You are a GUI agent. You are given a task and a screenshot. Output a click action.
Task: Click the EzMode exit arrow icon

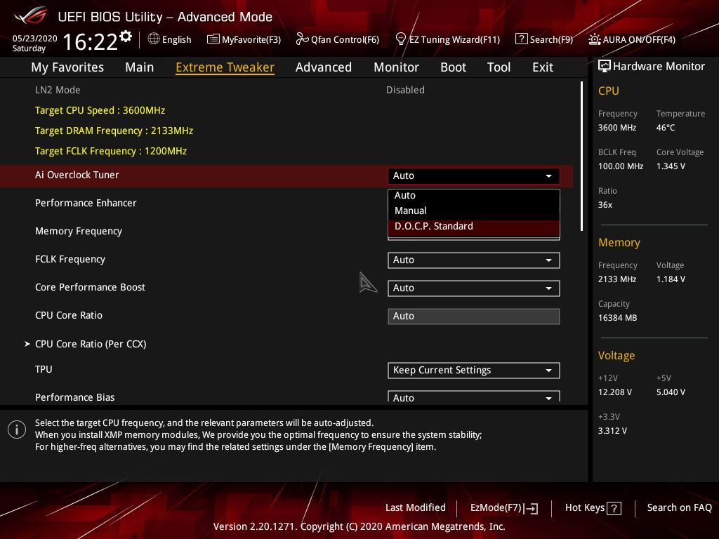tap(531, 508)
